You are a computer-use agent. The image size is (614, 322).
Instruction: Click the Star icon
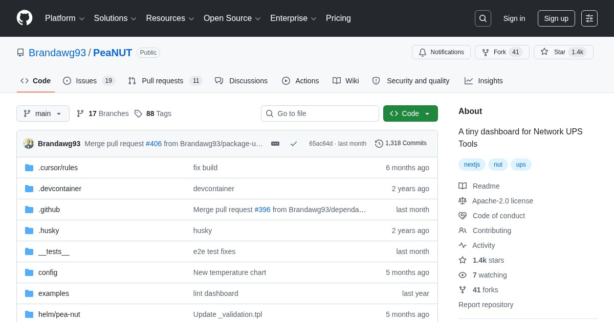tap(544, 52)
